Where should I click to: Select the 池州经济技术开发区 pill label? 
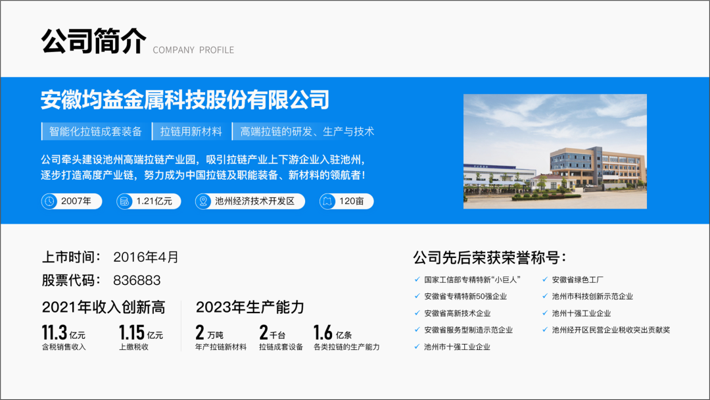254,201
